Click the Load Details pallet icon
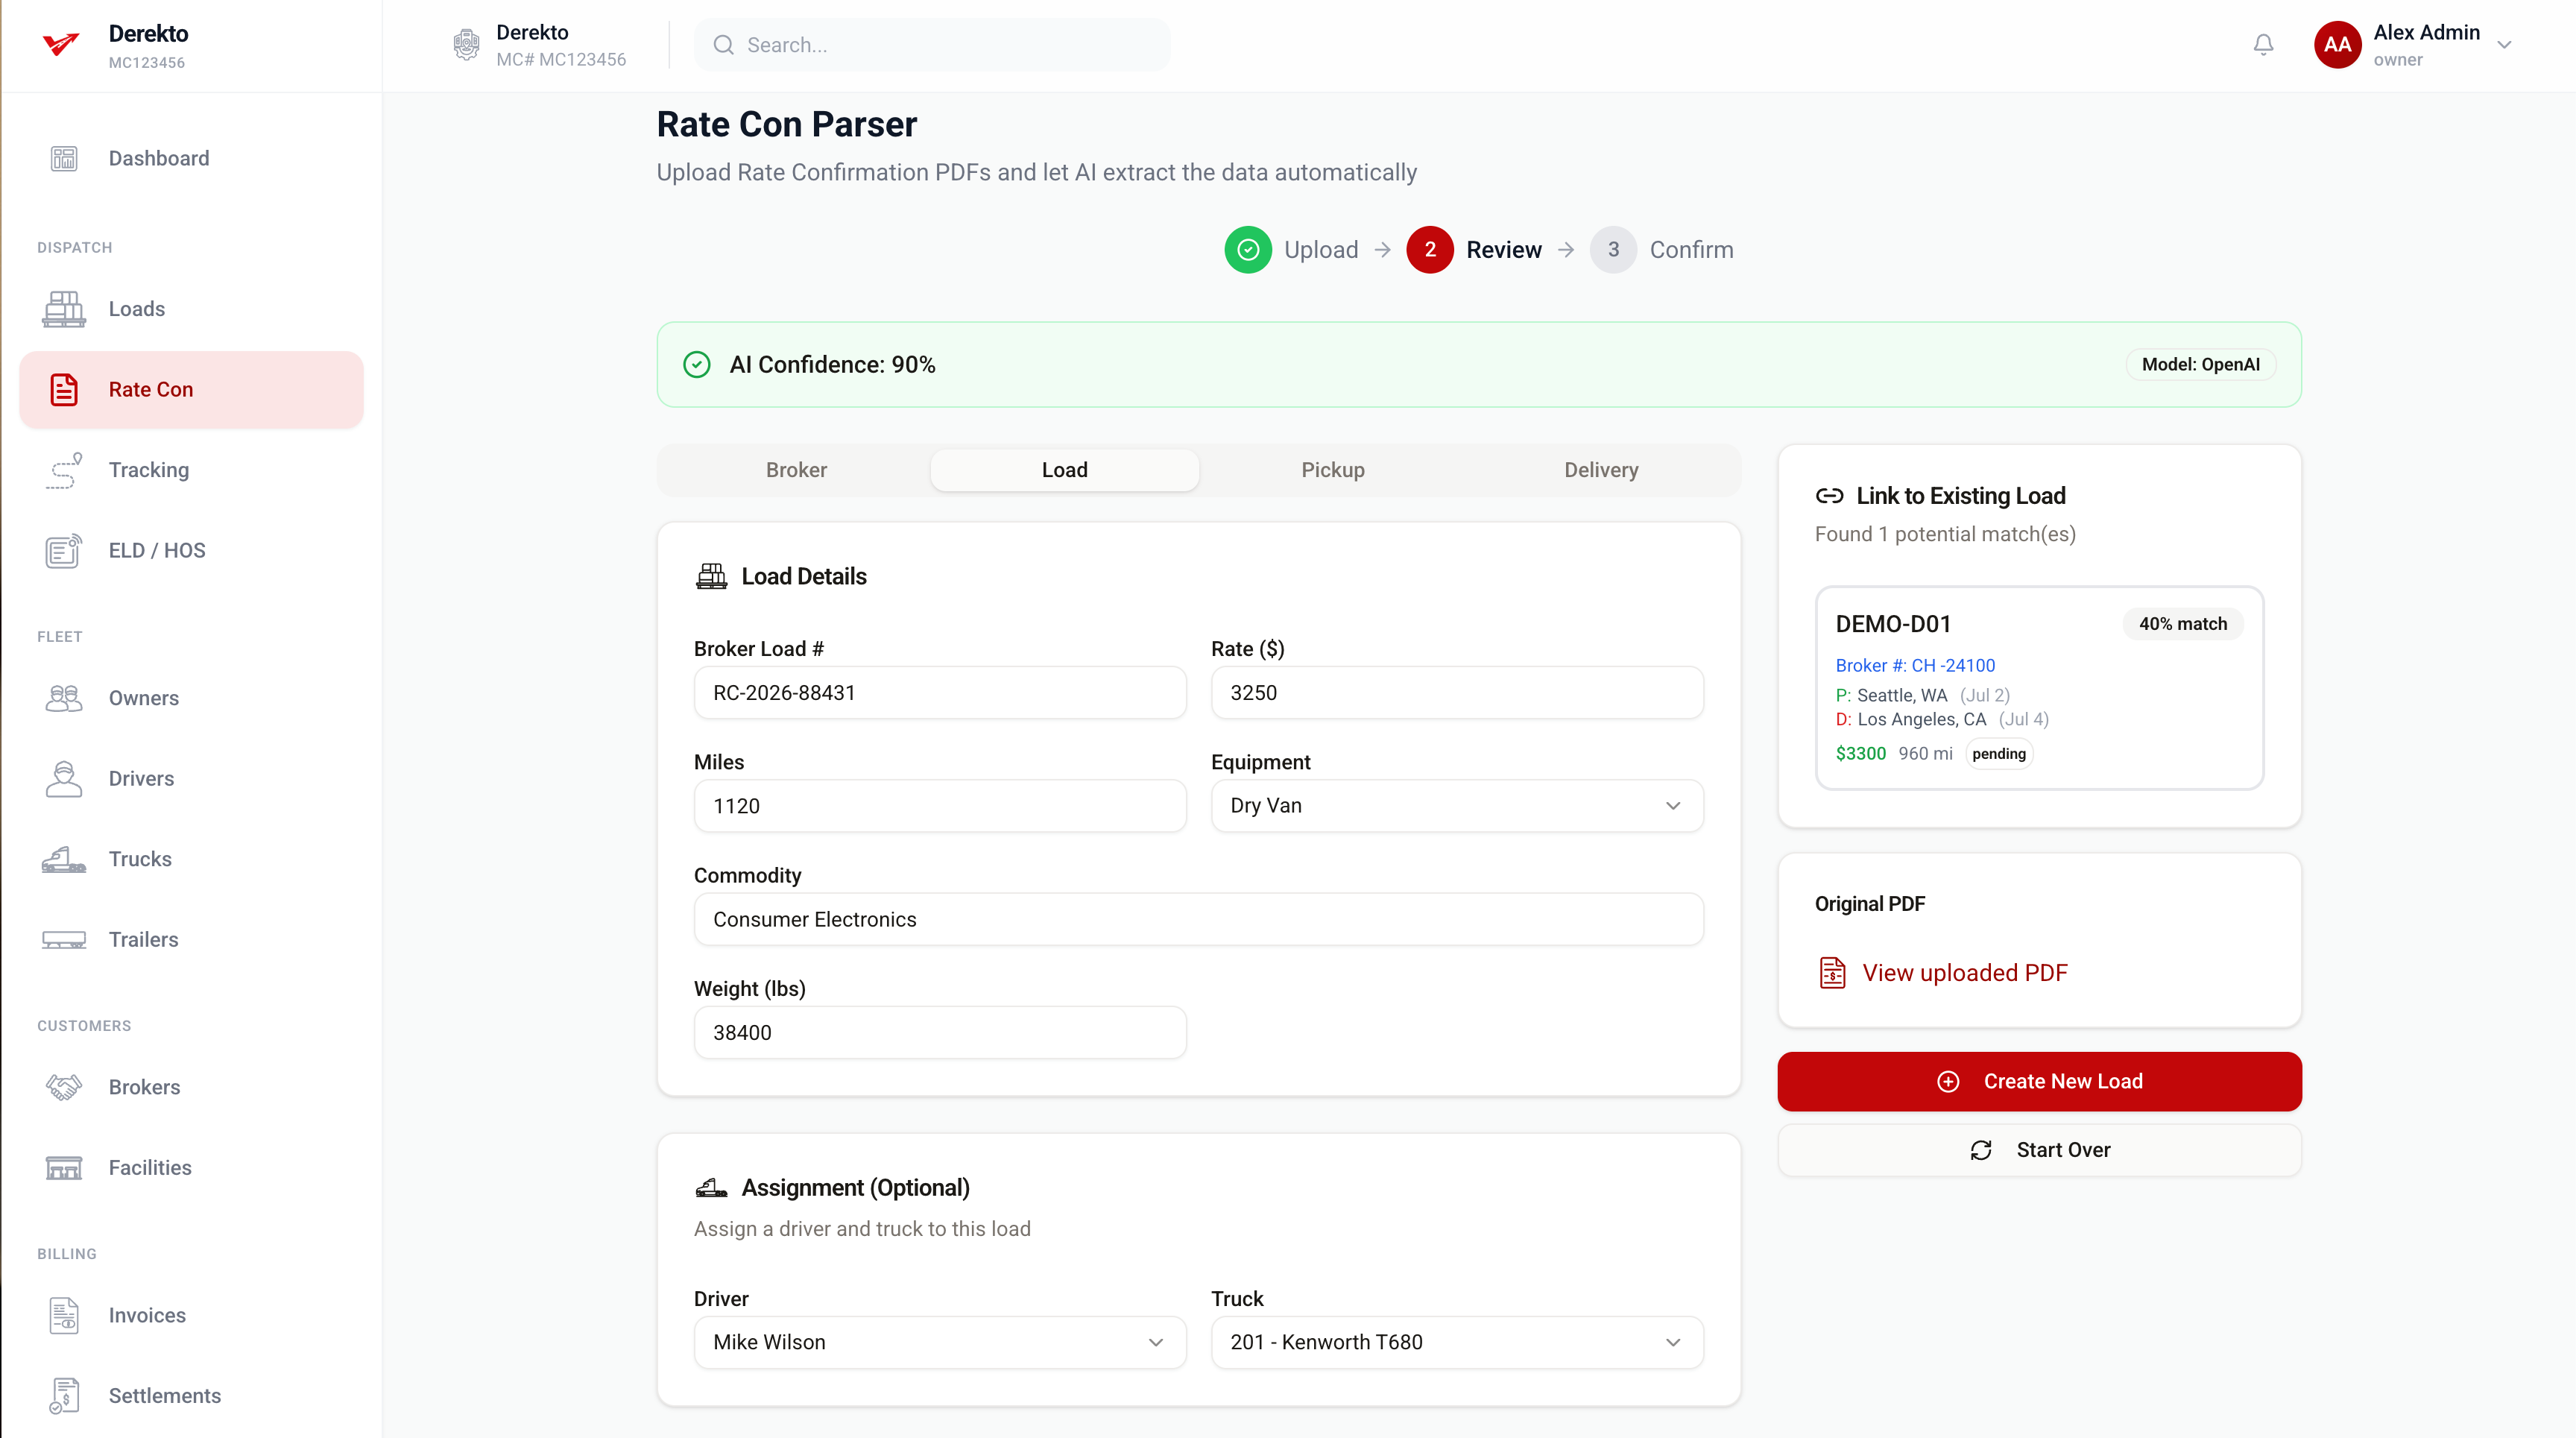Viewport: 2576px width, 1438px height. coord(711,577)
